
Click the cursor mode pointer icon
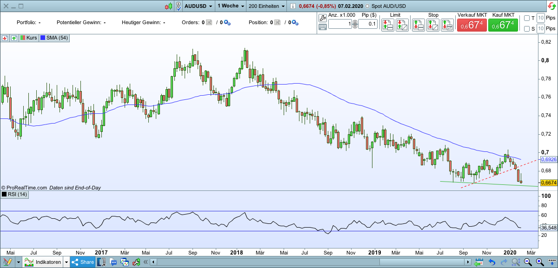[179, 6]
